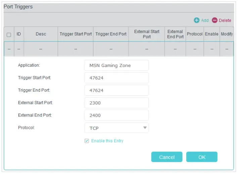Confirm with the OK button
Image resolution: width=238 pixels, height=174 pixels.
coord(202,157)
